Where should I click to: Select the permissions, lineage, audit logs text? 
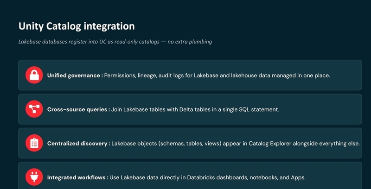pos(217,76)
